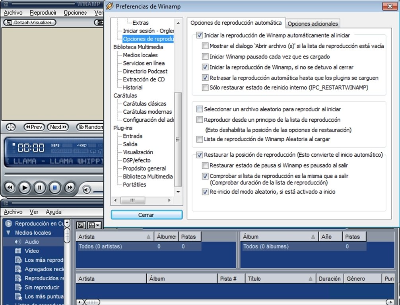Select Visualización in preferences tree
Viewport: 400px width, 305px height.
(x=138, y=152)
